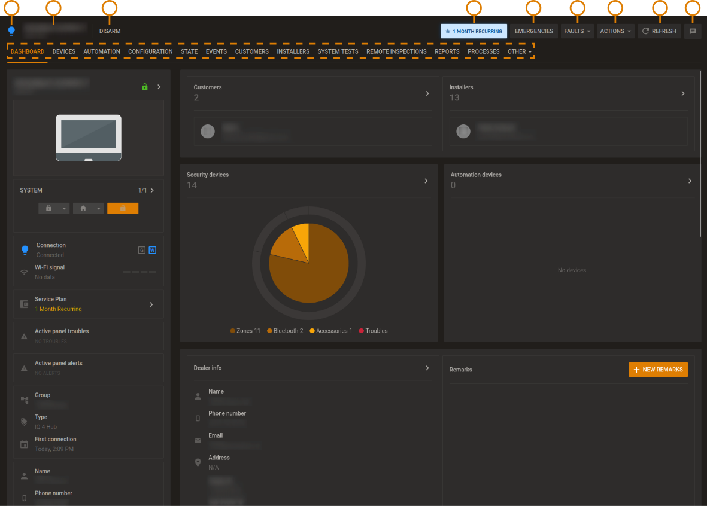The height and width of the screenshot is (506, 707).
Task: Open the chat messages icon at top right
Action: coord(693,31)
